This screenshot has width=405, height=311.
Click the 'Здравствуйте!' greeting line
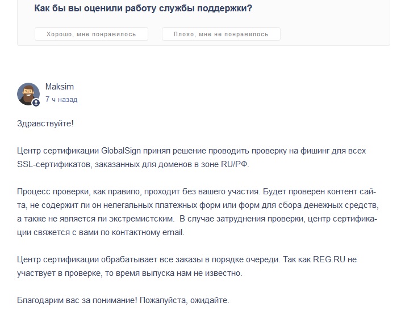[x=45, y=123]
